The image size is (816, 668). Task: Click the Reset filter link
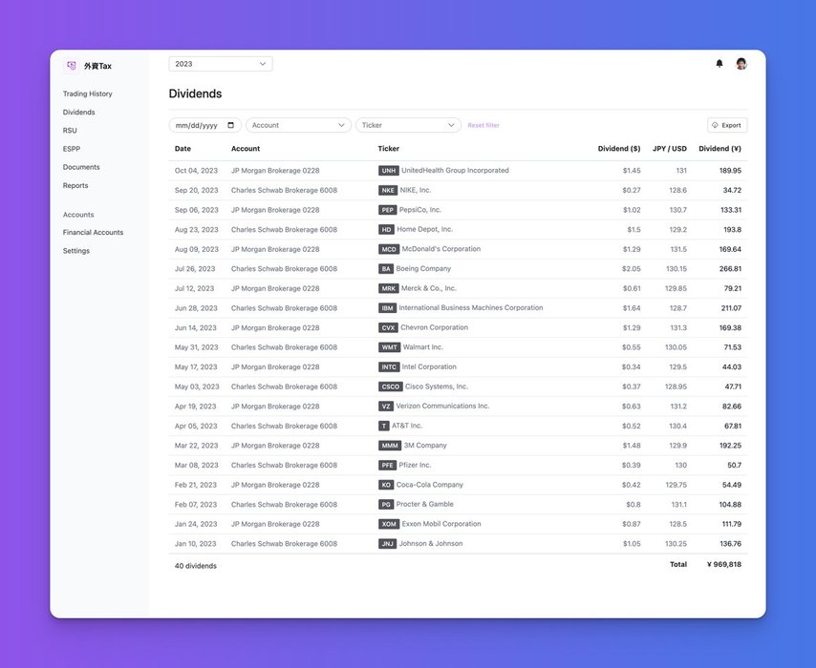(483, 125)
